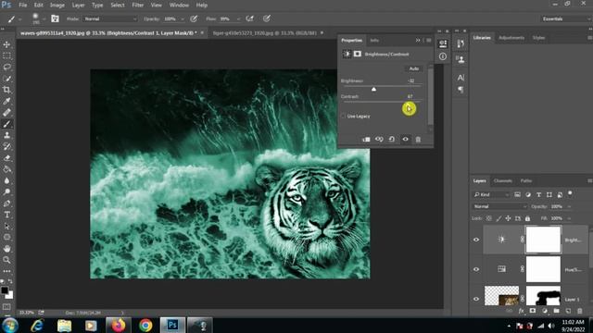Click the foreground color swatch
This screenshot has height=333, width=593.
pyautogui.click(x=5, y=290)
